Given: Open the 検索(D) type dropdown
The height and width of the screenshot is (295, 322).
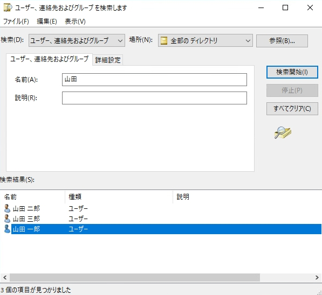Looking at the screenshot, I should (77, 40).
